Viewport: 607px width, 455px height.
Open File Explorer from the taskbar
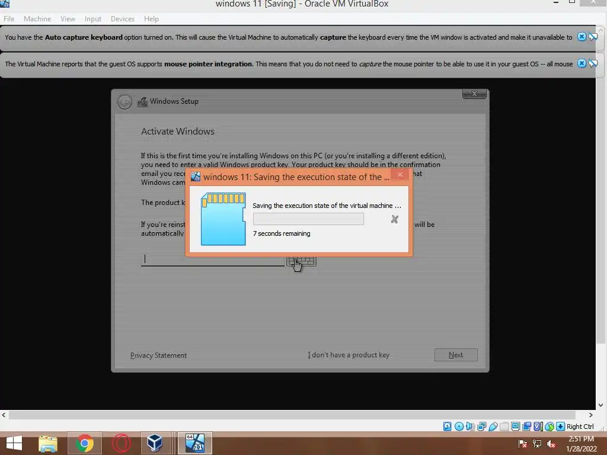coord(48,443)
